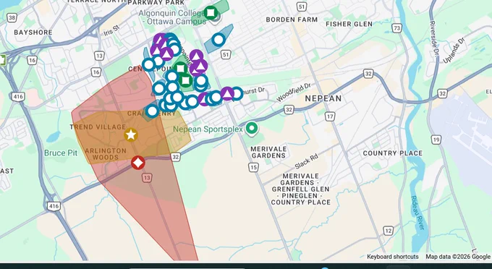Click the Rideau River label
The image size is (492, 269).
(x=417, y=213)
